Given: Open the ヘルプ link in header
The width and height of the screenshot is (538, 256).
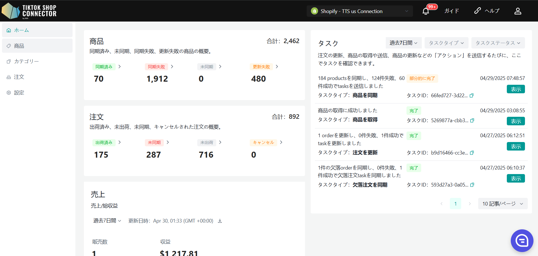Looking at the screenshot, I should [492, 11].
